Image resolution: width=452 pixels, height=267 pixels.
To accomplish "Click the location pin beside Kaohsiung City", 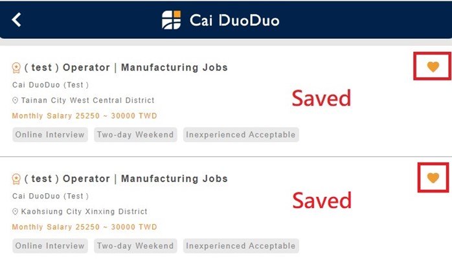I will pyautogui.click(x=16, y=212).
